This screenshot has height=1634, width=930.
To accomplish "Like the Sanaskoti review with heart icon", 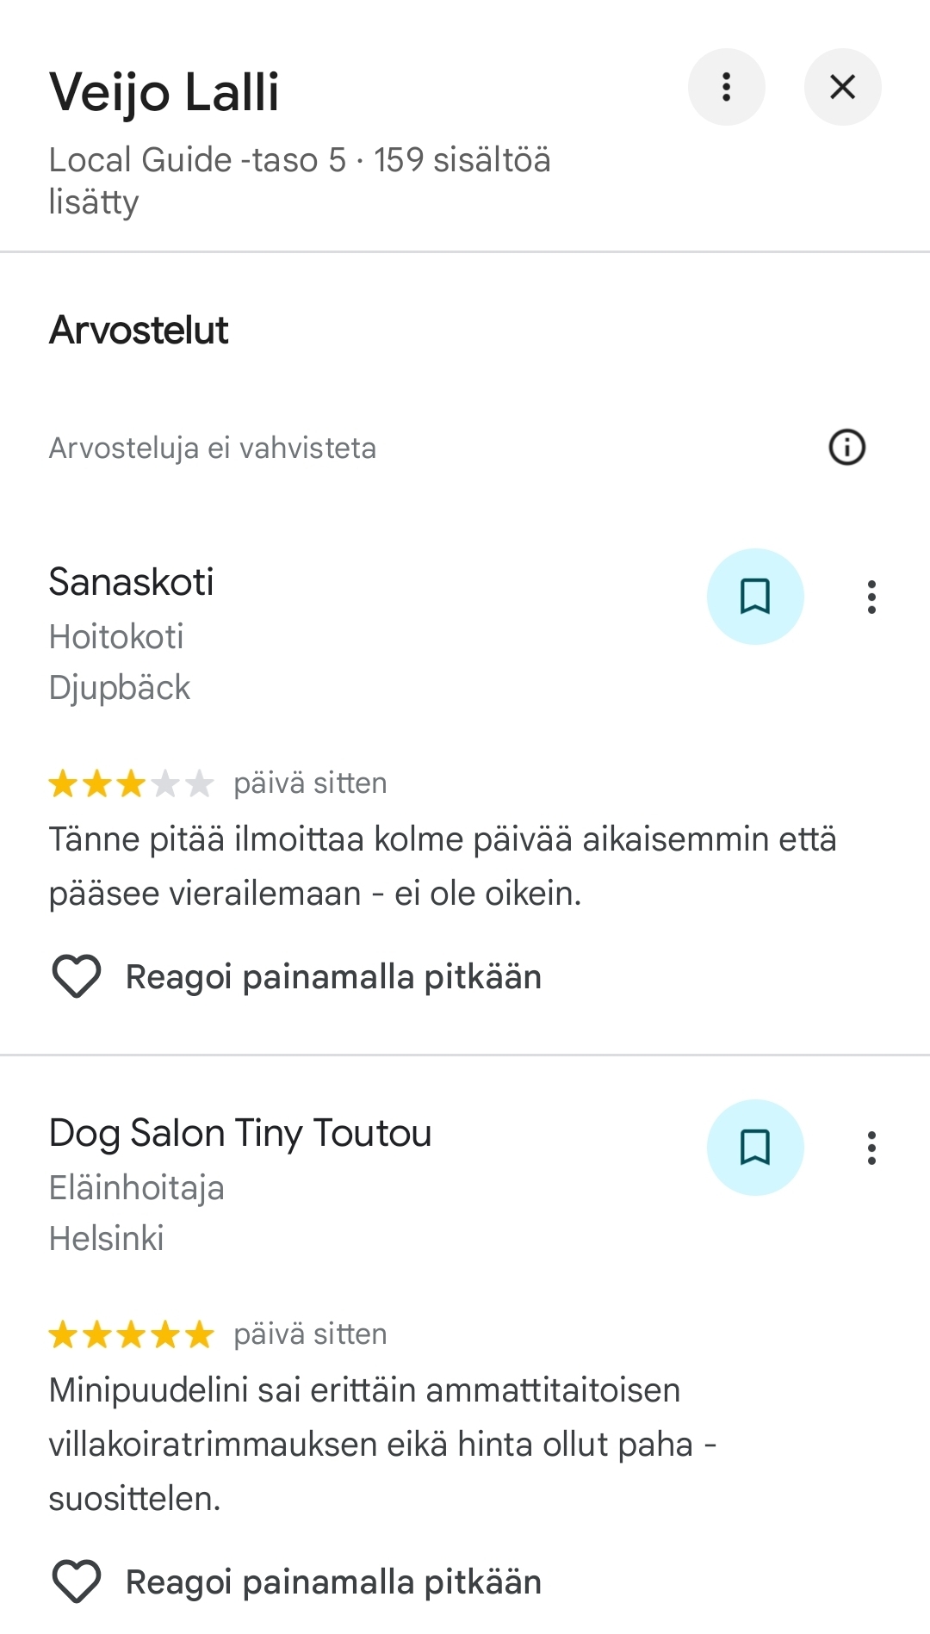I will pyautogui.click(x=77, y=976).
